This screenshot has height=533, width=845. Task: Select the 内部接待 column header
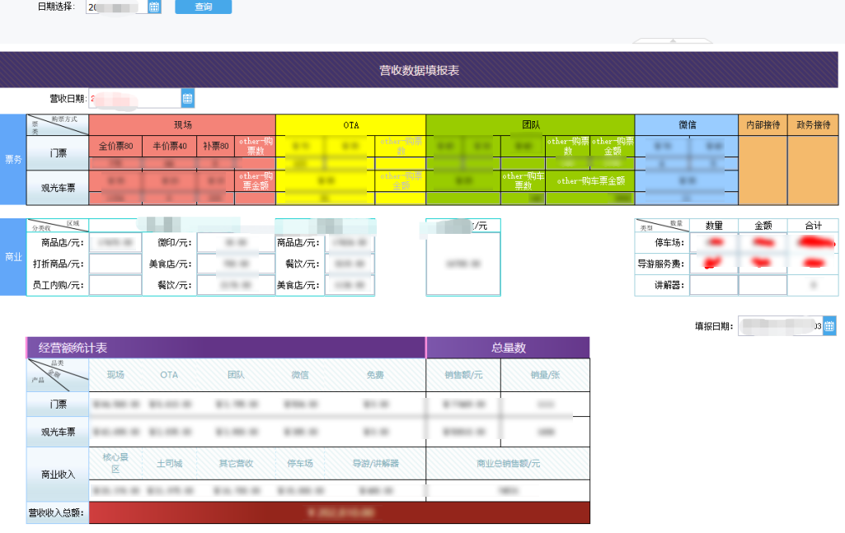click(763, 125)
